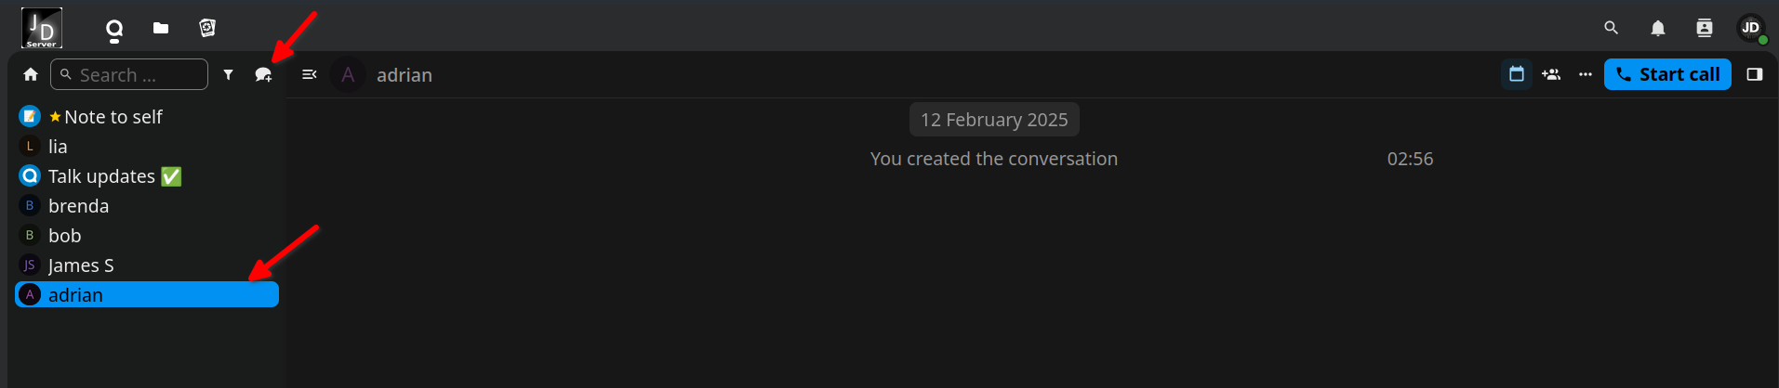Start call with adrian
This screenshot has height=388, width=1779.
click(1667, 74)
